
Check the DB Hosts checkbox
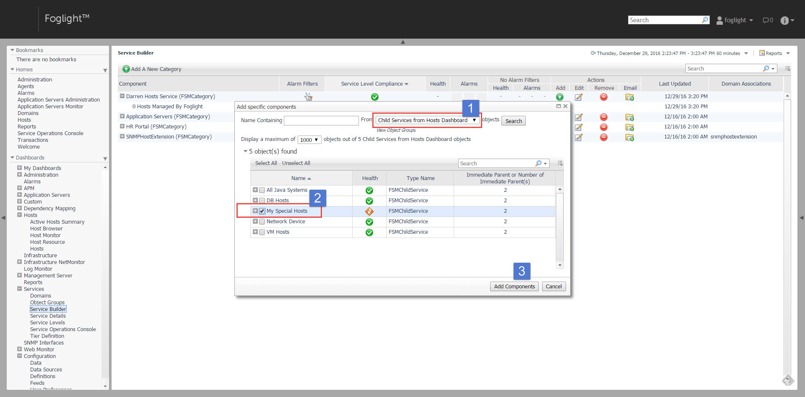(x=262, y=201)
